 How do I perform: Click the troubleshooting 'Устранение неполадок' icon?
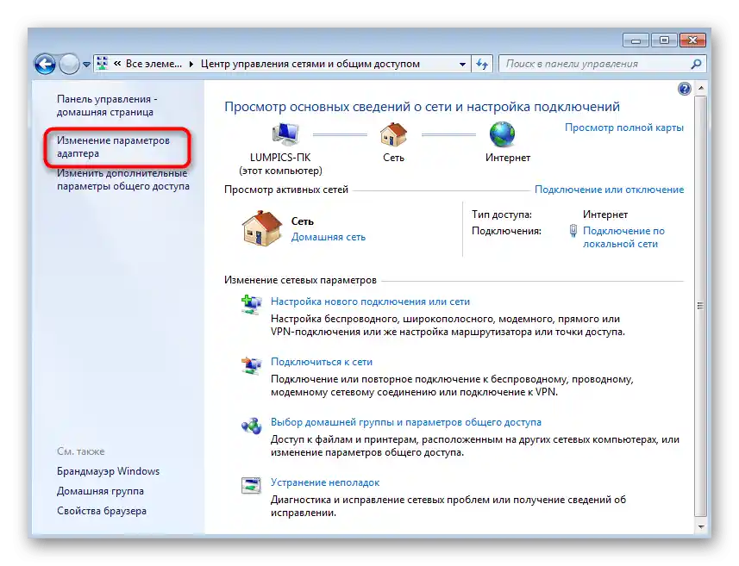[x=251, y=485]
